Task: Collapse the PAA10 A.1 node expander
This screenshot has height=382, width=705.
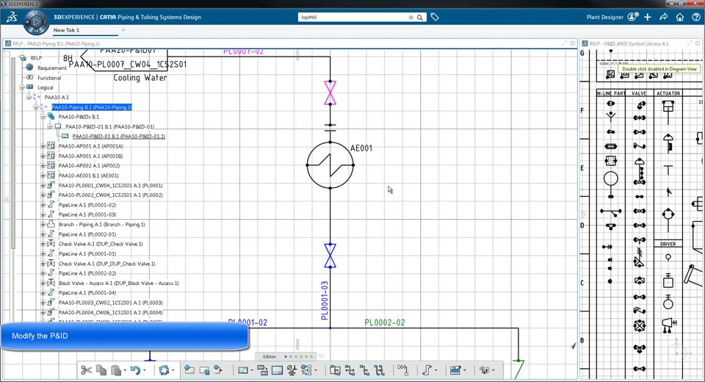Action: pyautogui.click(x=29, y=97)
